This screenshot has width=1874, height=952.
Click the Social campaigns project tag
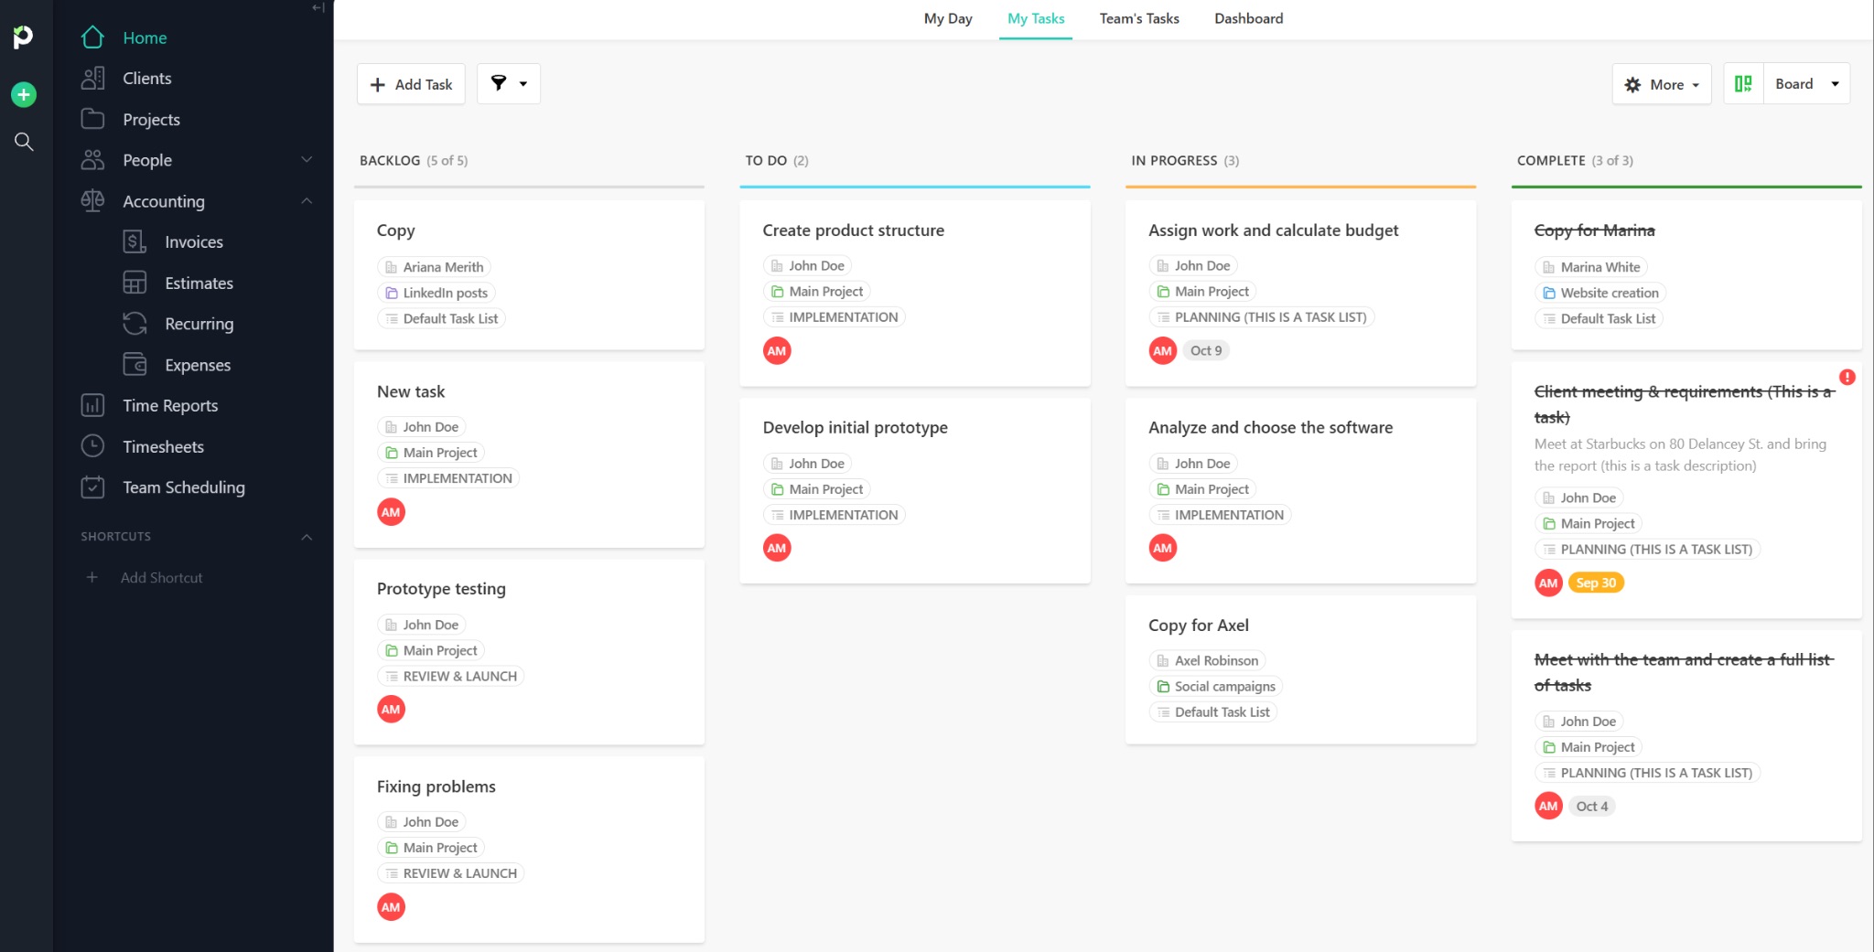tap(1216, 686)
